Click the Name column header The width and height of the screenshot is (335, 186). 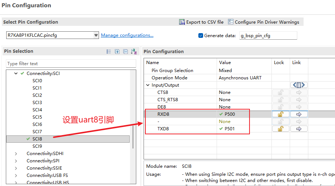153,63
